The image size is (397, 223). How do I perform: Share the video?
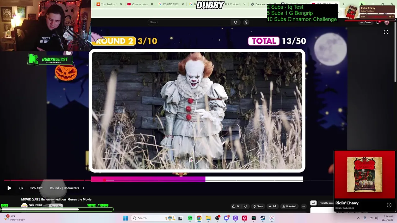[x=258, y=206]
